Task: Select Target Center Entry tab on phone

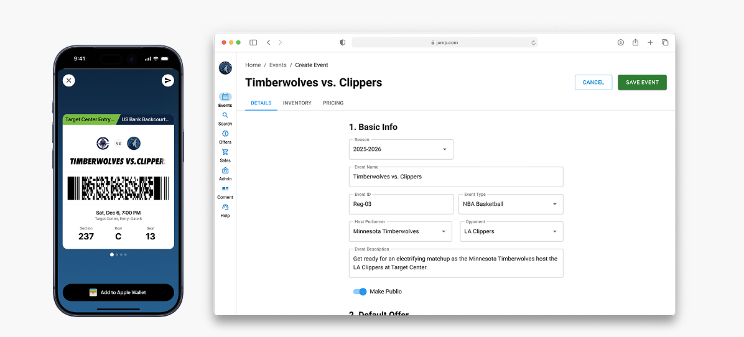Action: [89, 119]
